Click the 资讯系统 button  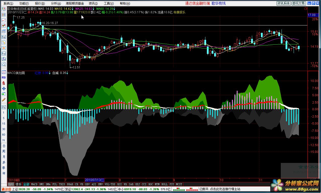[x=283, y=3]
